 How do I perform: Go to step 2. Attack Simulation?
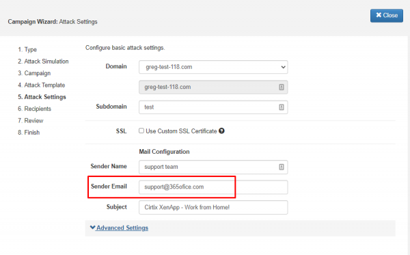point(43,62)
